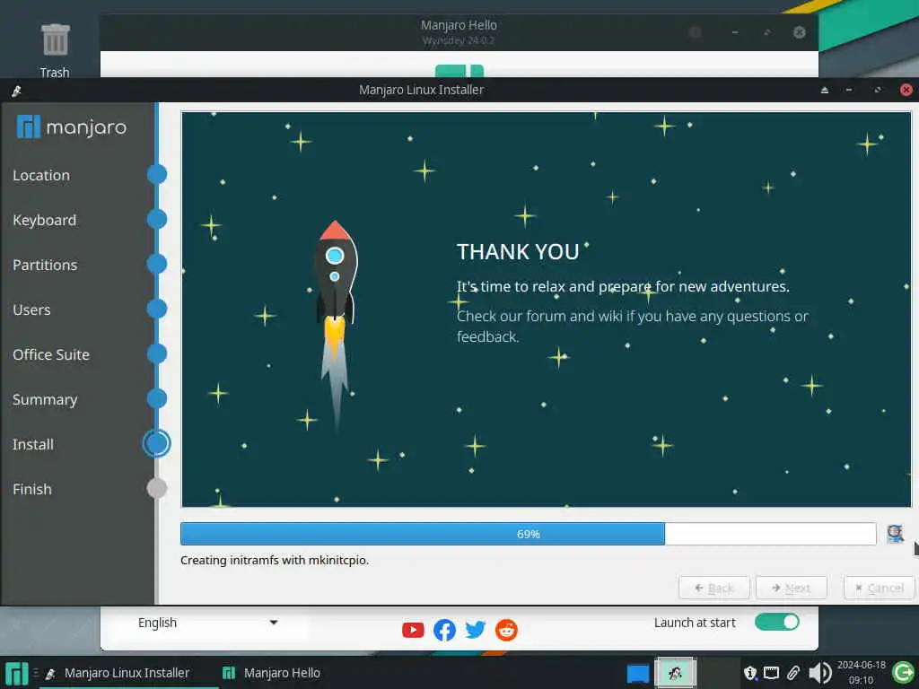Click the Back button

[713, 588]
